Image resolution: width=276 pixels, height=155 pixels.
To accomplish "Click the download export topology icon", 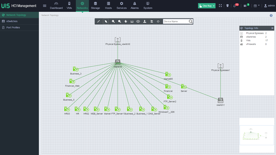I will click(x=145, y=21).
